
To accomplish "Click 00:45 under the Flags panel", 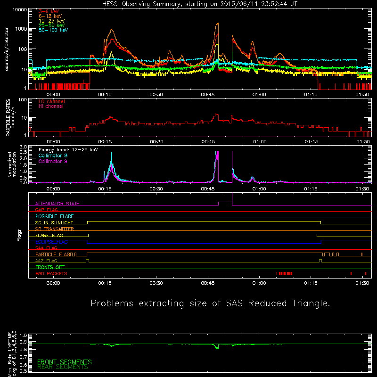I will coord(208,283).
